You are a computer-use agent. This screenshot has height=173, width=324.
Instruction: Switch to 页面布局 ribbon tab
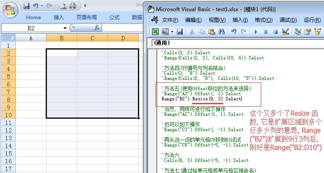pos(87,18)
